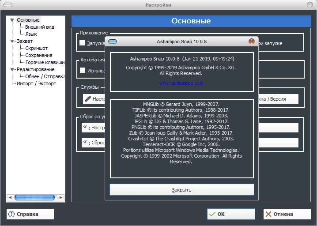Click undo arrow icon on Настройки reset button
The width and height of the screenshot is (317, 226).
point(87,128)
